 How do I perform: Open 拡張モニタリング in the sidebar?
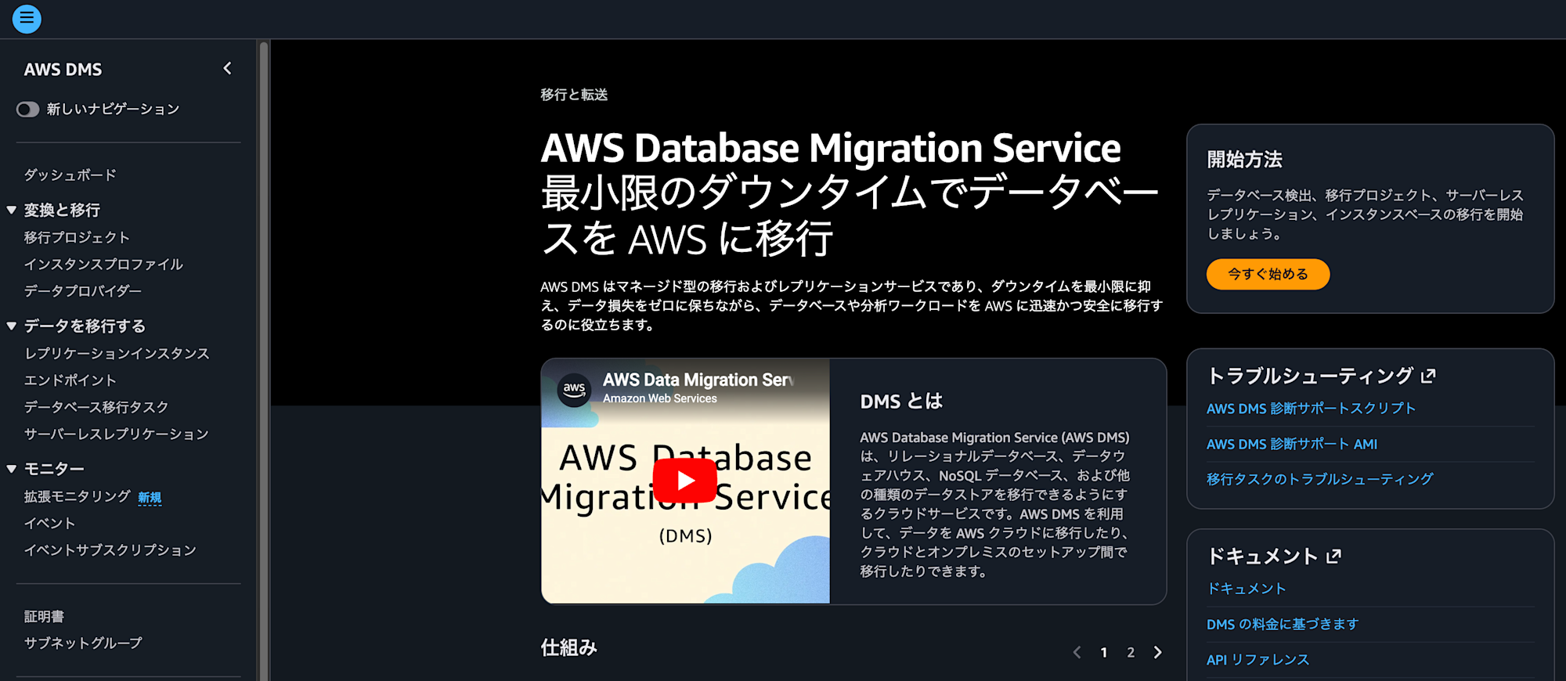coord(77,496)
